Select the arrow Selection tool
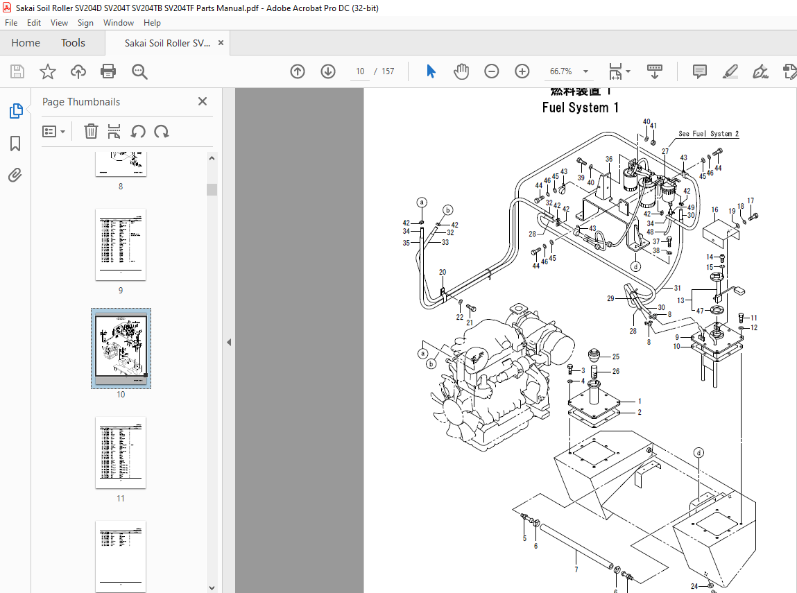The width and height of the screenshot is (797, 593). coord(431,71)
